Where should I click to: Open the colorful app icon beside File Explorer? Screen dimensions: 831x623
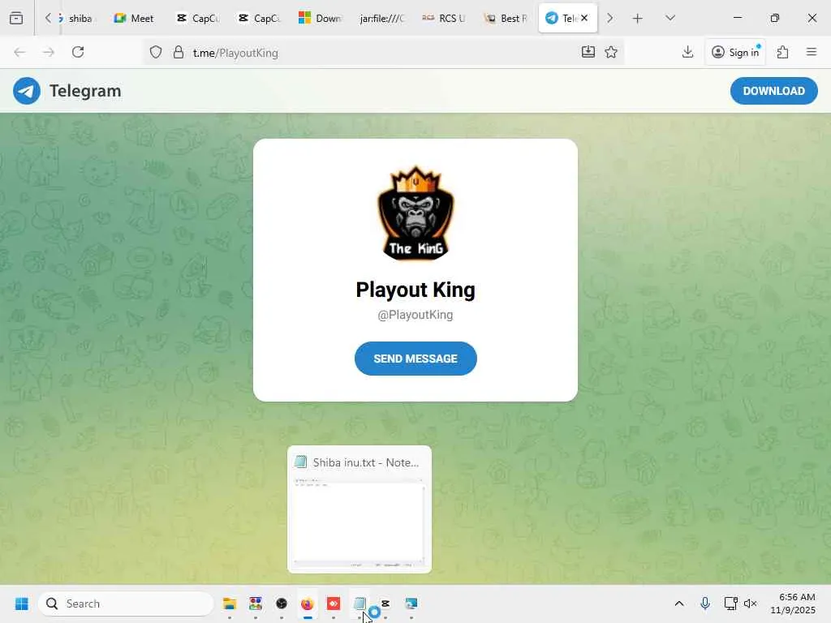click(256, 604)
